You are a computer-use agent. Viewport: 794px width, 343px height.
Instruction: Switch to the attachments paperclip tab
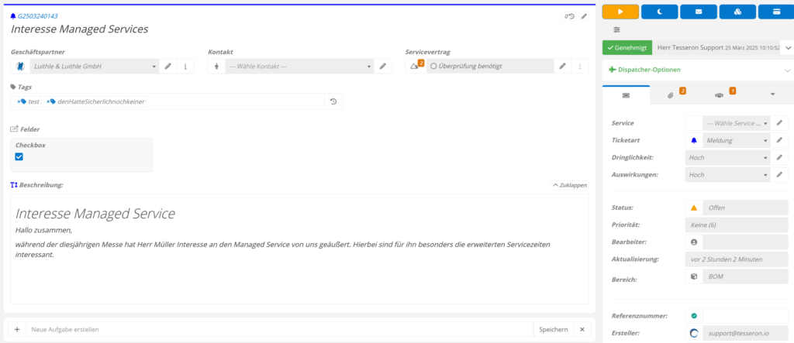[672, 94]
